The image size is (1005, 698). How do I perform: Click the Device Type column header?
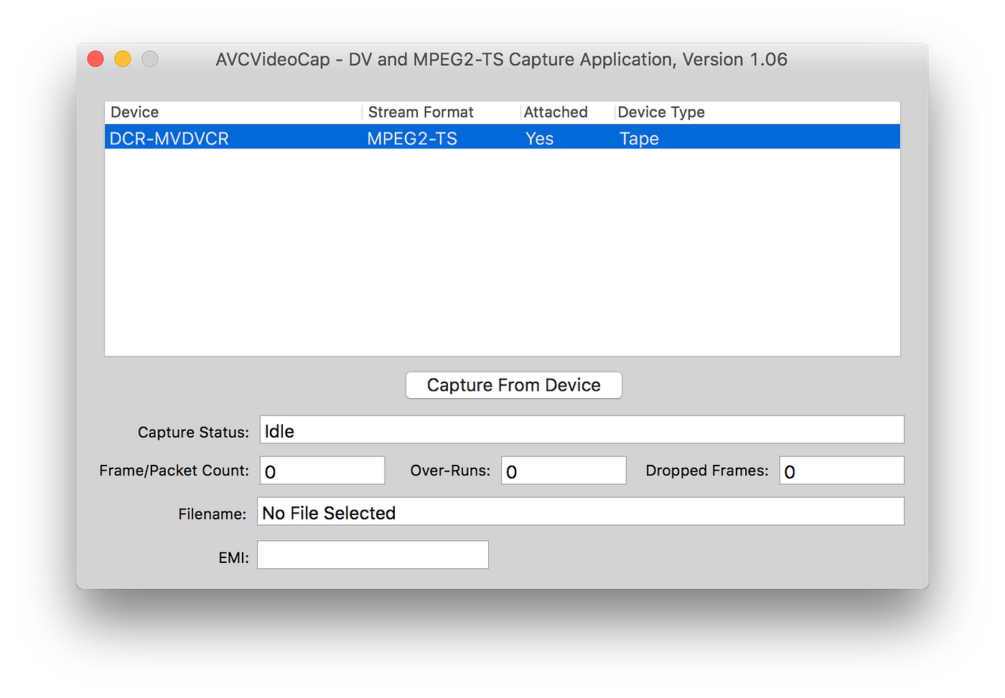[x=660, y=112]
